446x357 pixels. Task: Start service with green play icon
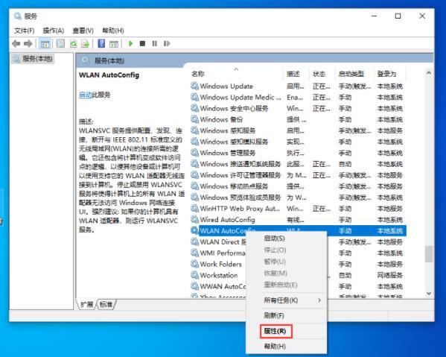coord(130,43)
